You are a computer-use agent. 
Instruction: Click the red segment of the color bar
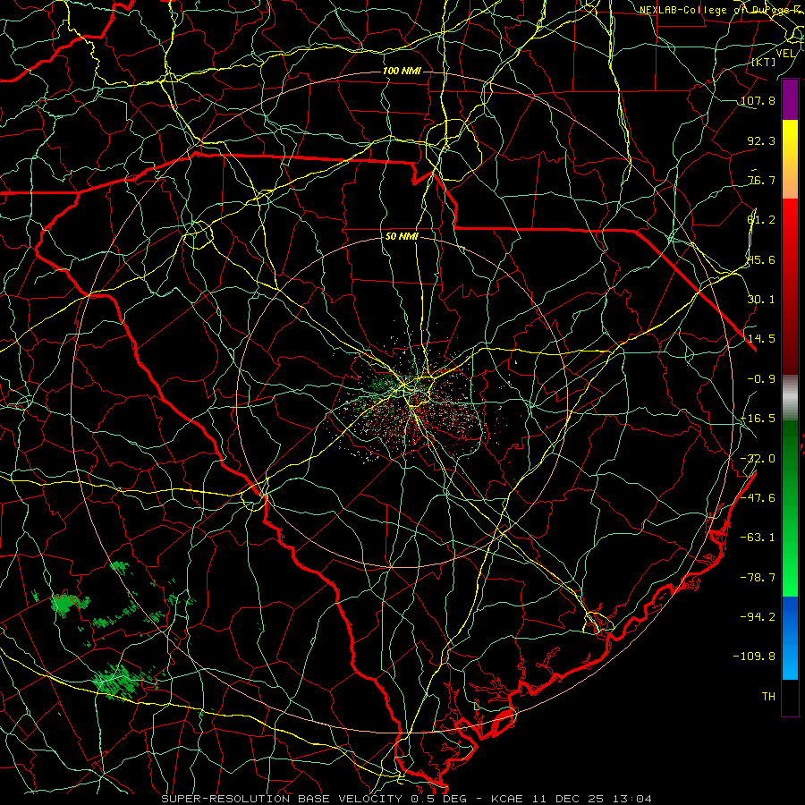790,285
